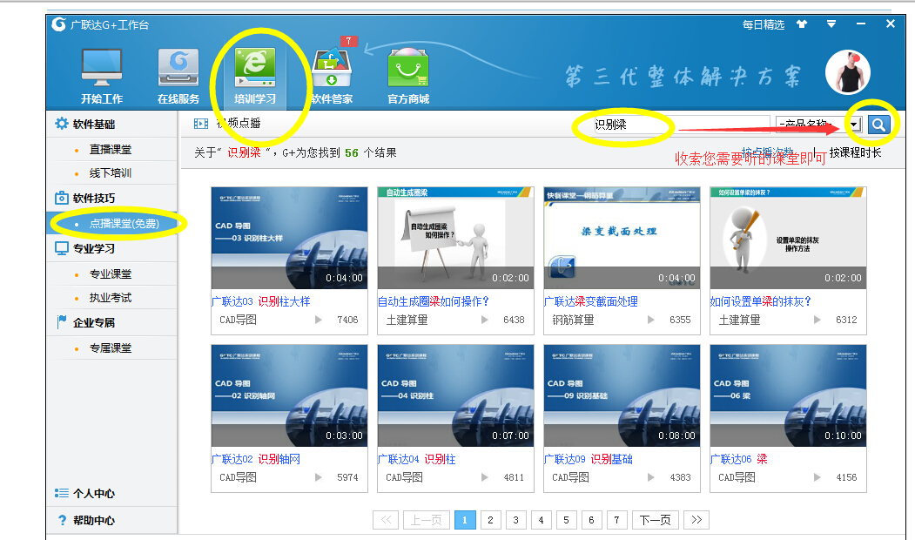Go to results page 2
Image resolution: width=915 pixels, height=540 pixels.
pos(490,520)
